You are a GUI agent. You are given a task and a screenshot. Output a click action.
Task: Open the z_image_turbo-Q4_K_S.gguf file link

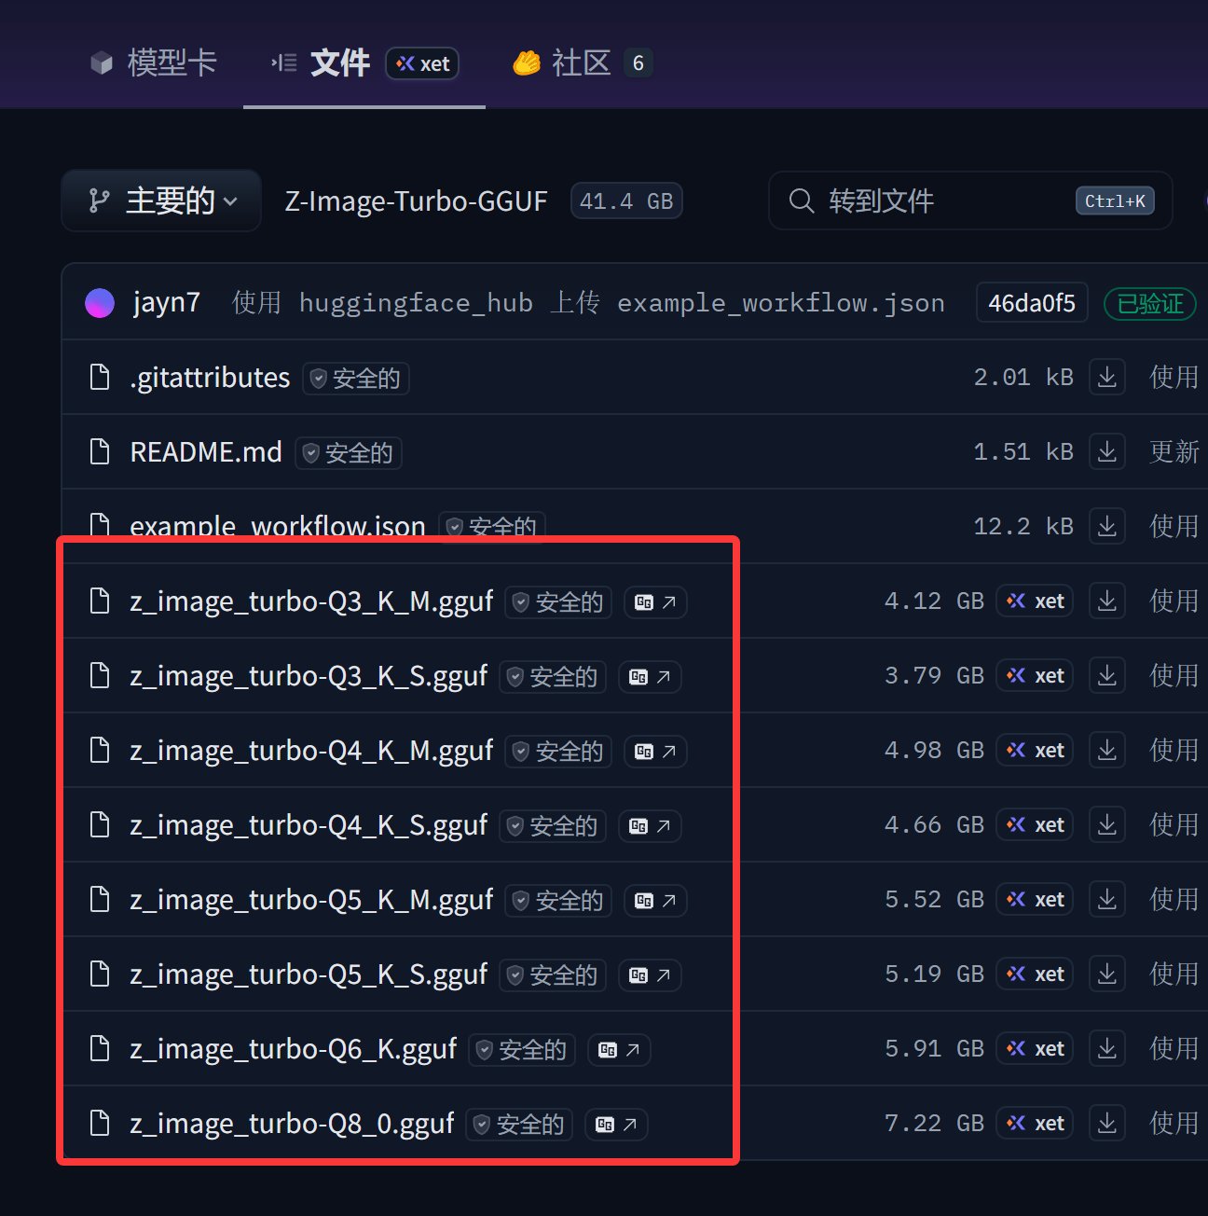(x=309, y=825)
